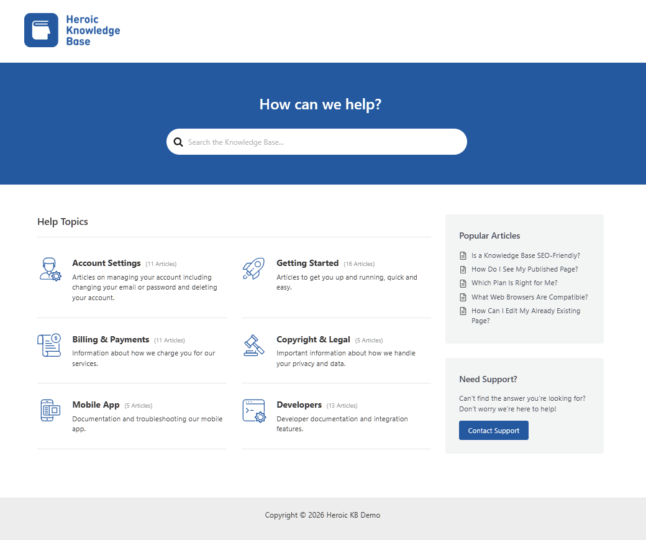Image resolution: width=646 pixels, height=540 pixels.
Task: Click document icon beside Edit Existing Page article
Action: click(x=463, y=311)
